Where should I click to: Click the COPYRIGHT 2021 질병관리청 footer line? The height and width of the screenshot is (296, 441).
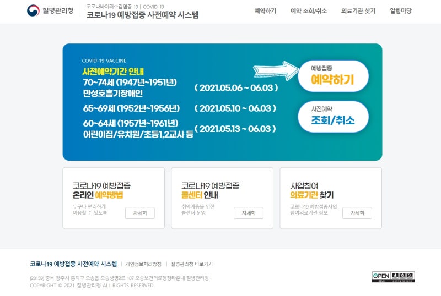click(92, 286)
